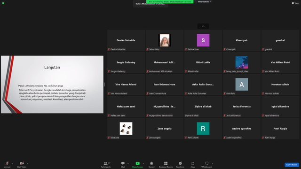Select Ziqhra al ishab participant tile
The height and width of the screenshot is (169, 301).
203,107
